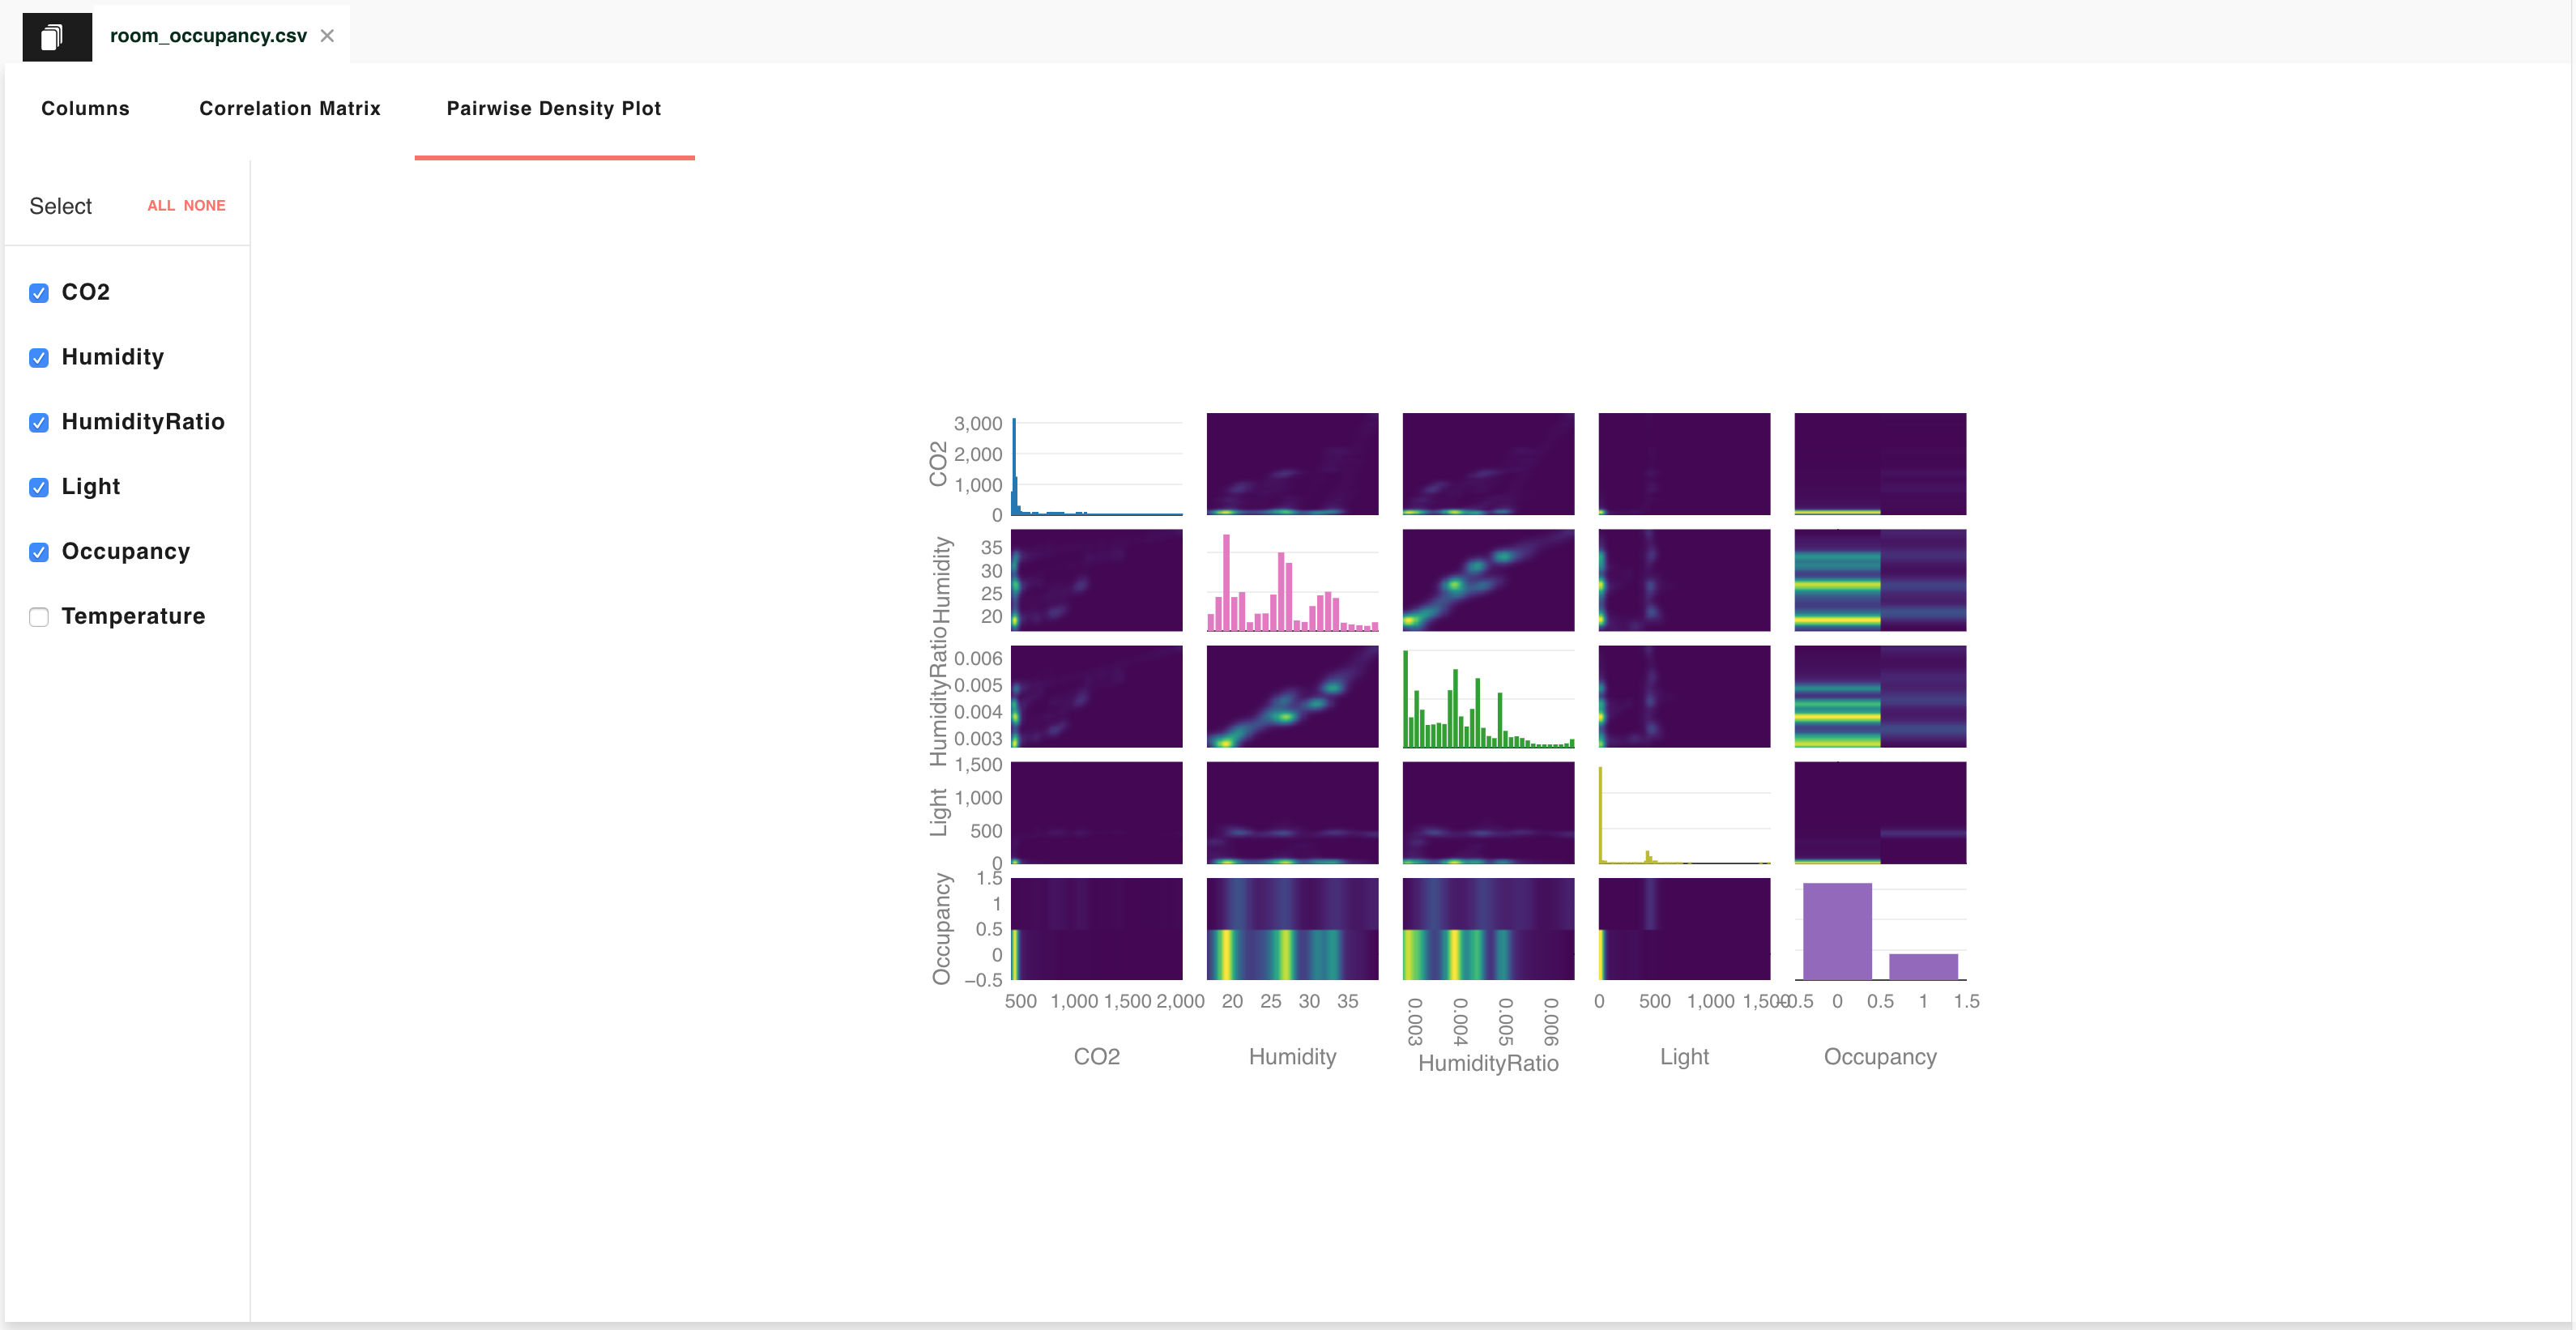Open the Correlation Matrix tab
This screenshot has height=1330, width=2576.
pos(289,108)
